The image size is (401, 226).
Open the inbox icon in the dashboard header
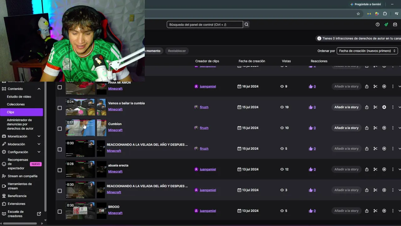tap(395, 24)
